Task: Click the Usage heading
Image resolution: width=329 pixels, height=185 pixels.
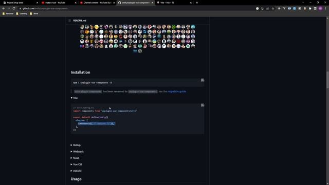Action: pyautogui.click(x=76, y=179)
